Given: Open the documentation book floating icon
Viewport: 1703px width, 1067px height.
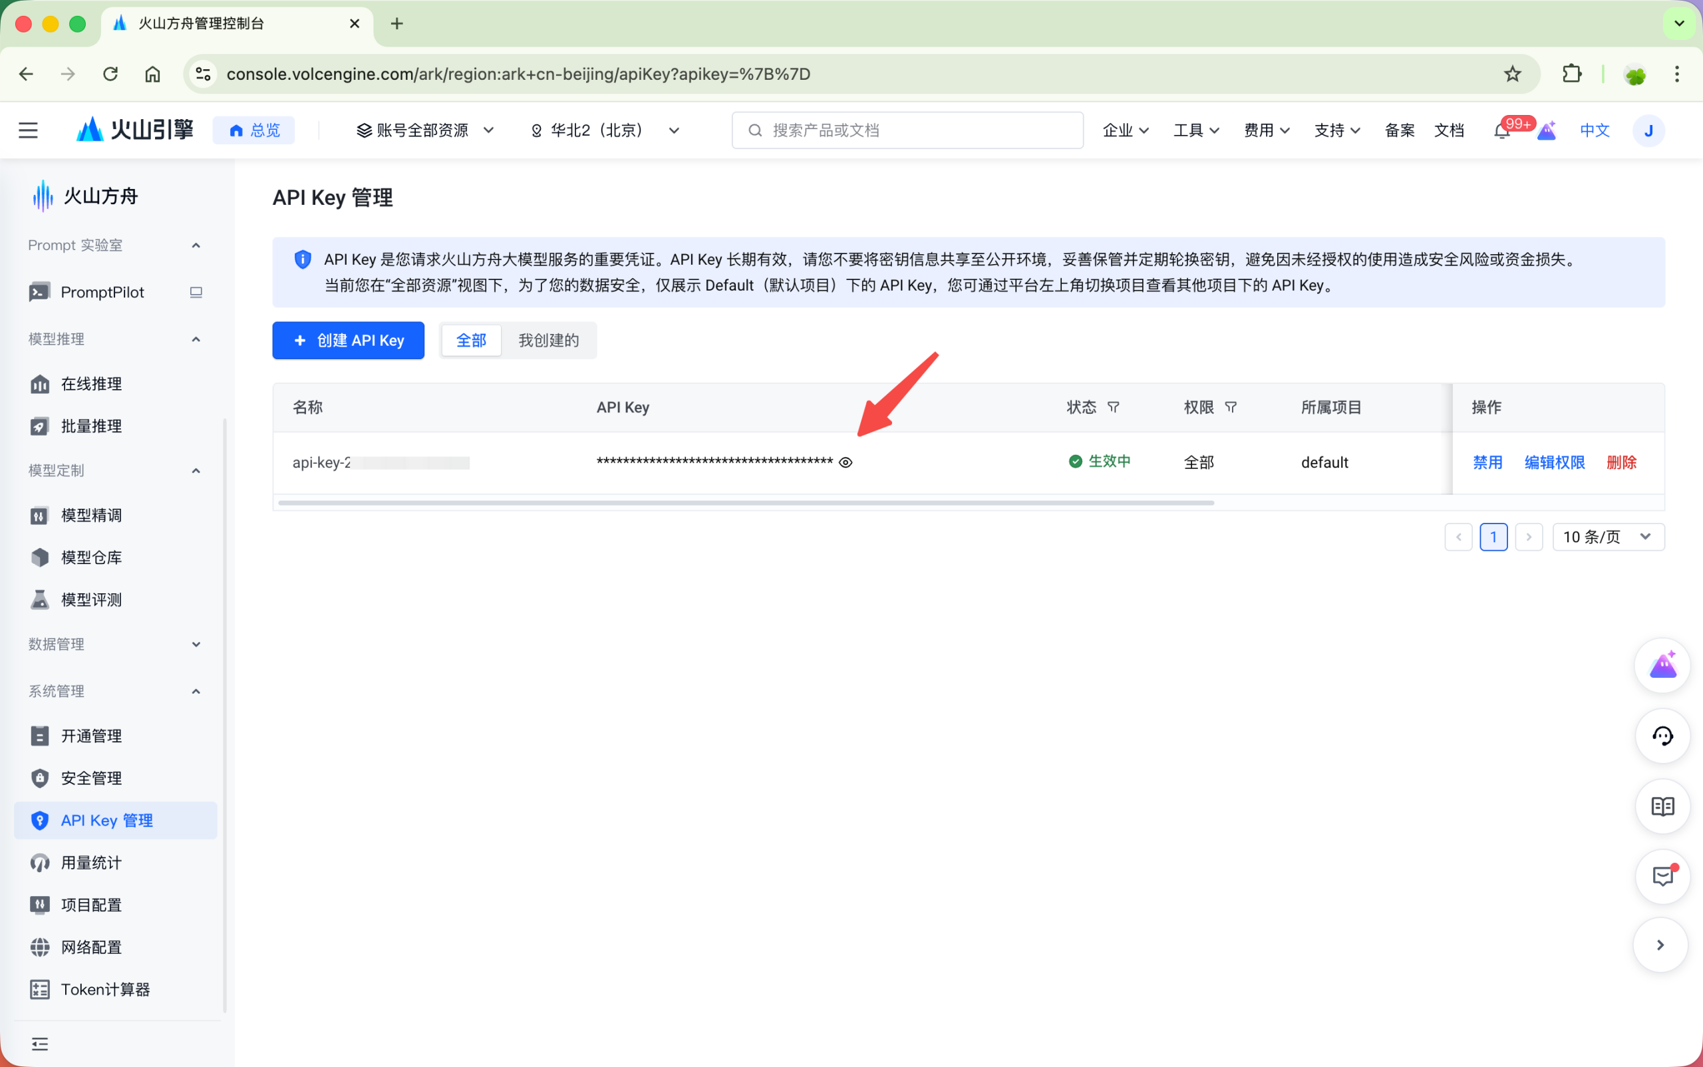Looking at the screenshot, I should coord(1662,806).
